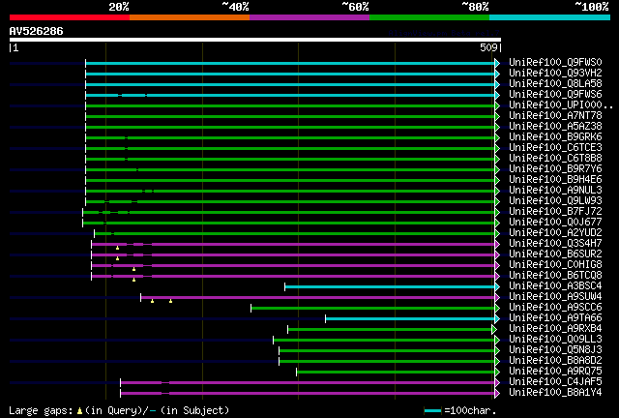Click the short cyan alignment bar for A3BSC4
Viewport: 619px width, 418px height.
(390, 286)
